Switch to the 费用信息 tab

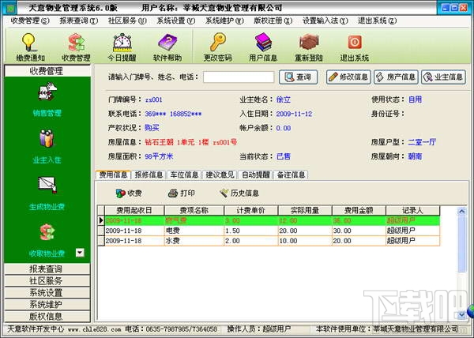click(x=113, y=175)
